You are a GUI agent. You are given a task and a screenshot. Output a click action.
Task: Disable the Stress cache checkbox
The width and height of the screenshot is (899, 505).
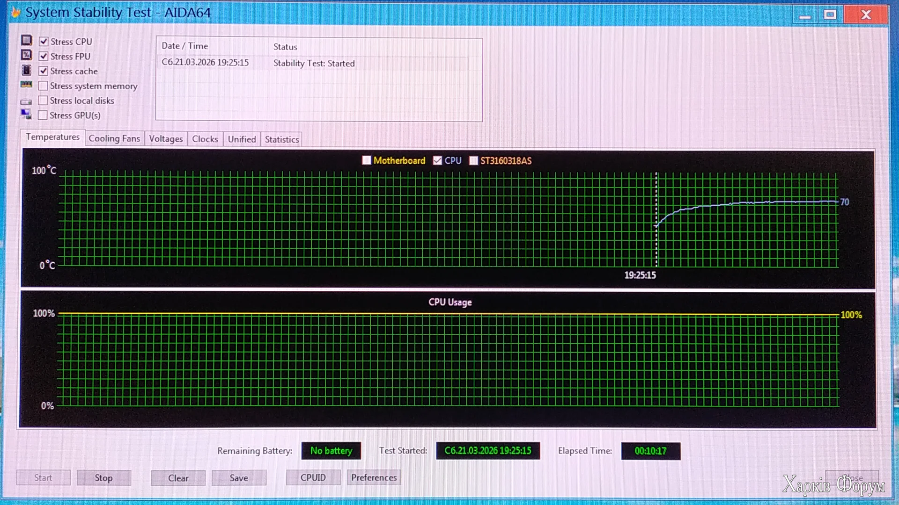click(x=44, y=71)
